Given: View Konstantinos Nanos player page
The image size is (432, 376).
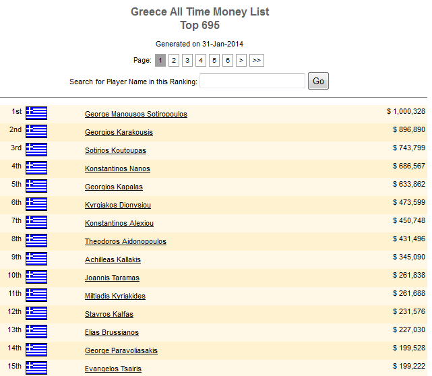Looking at the screenshot, I should pyautogui.click(x=118, y=168).
